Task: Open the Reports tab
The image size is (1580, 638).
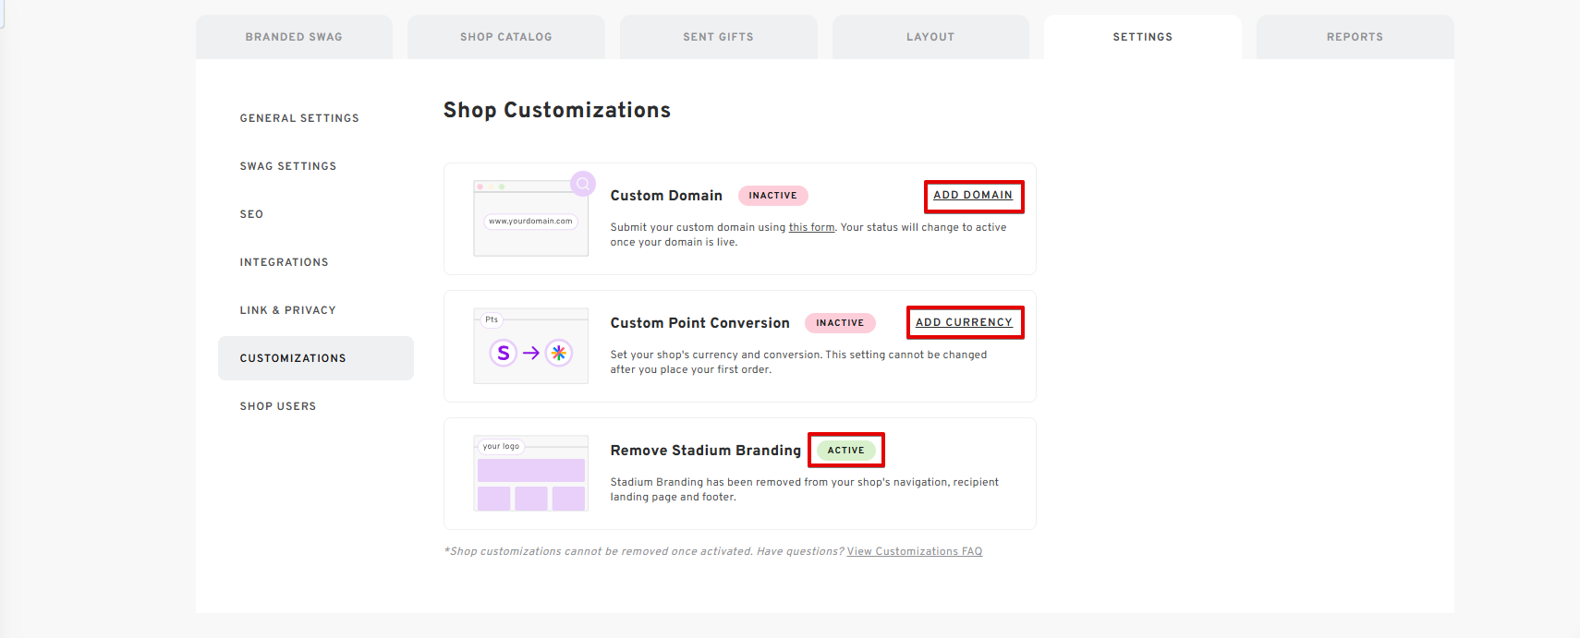Action: (x=1355, y=37)
